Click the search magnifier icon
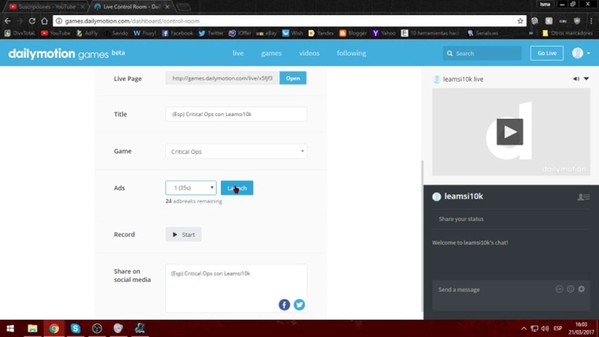 pos(450,53)
